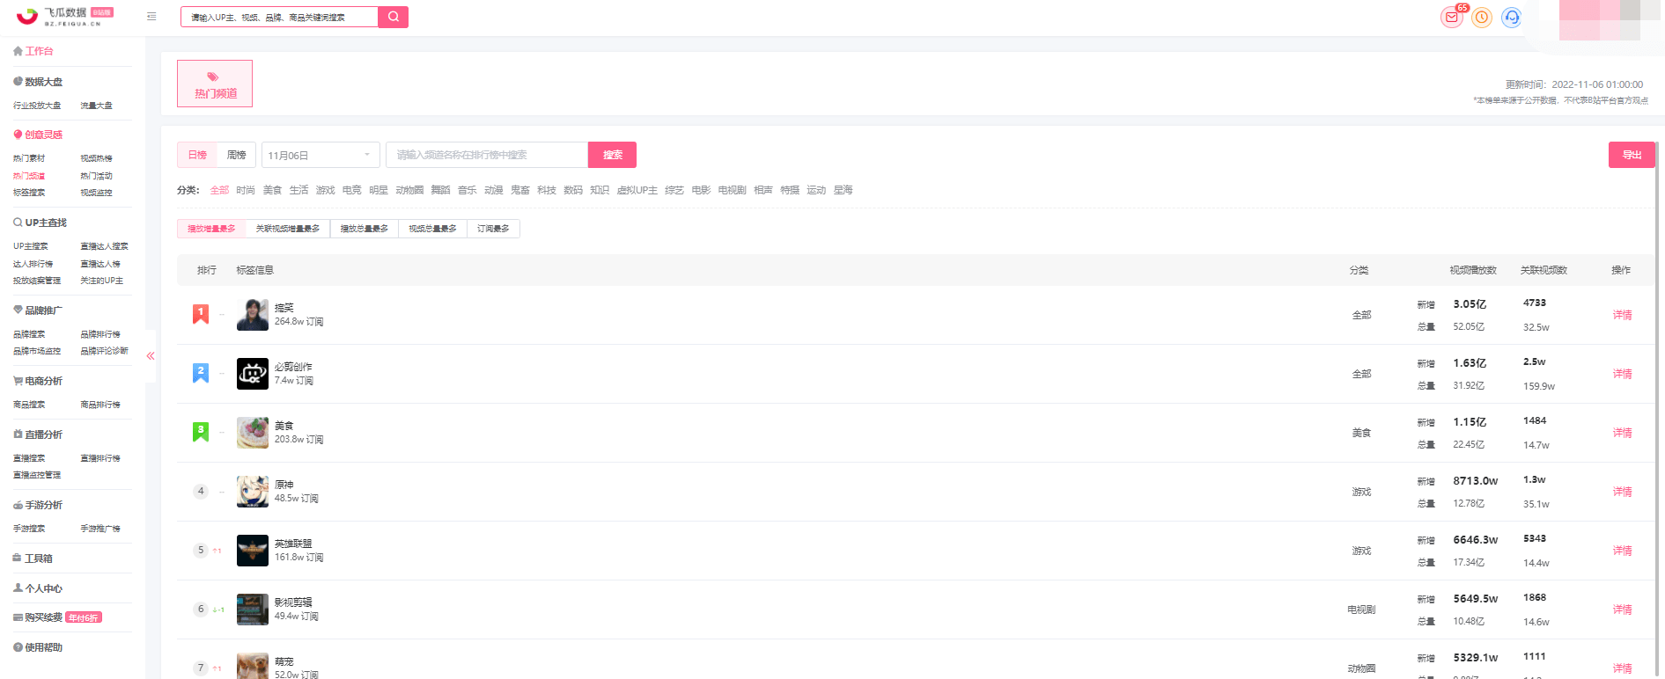Sort by 订阅最多
The image size is (1665, 679).
[x=493, y=229]
